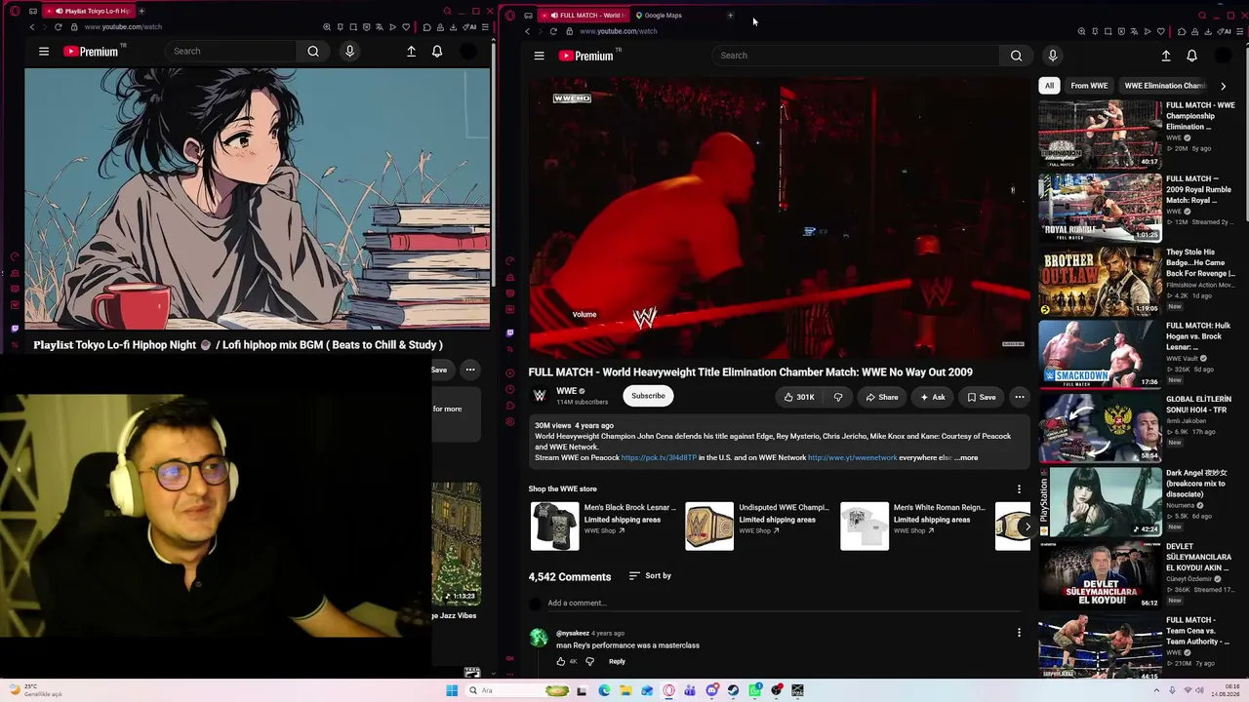Open YouTube guide menu in left Lo-fi window
Screen dimensions: 1249x702
click(44, 52)
